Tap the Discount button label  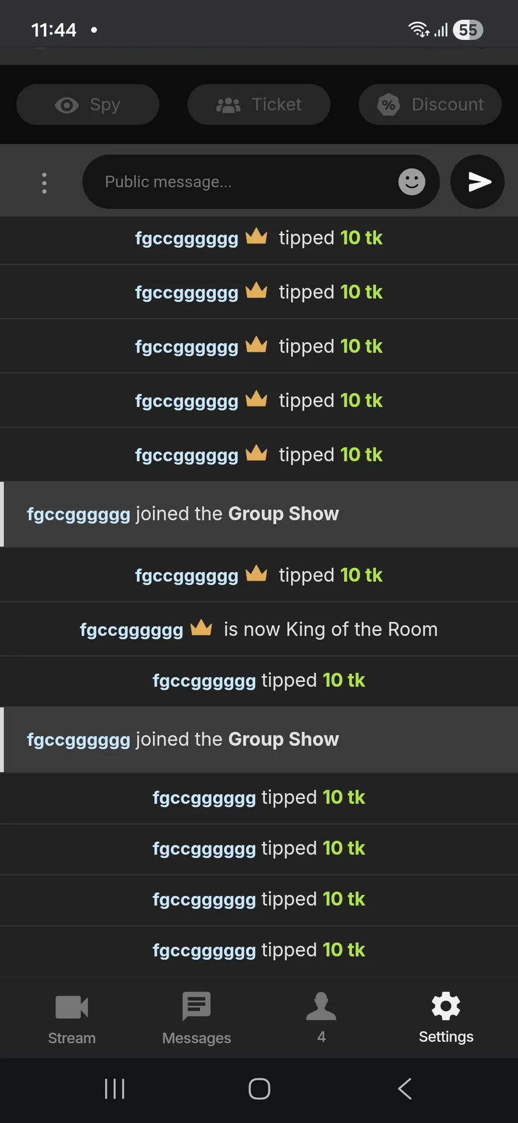click(x=448, y=105)
